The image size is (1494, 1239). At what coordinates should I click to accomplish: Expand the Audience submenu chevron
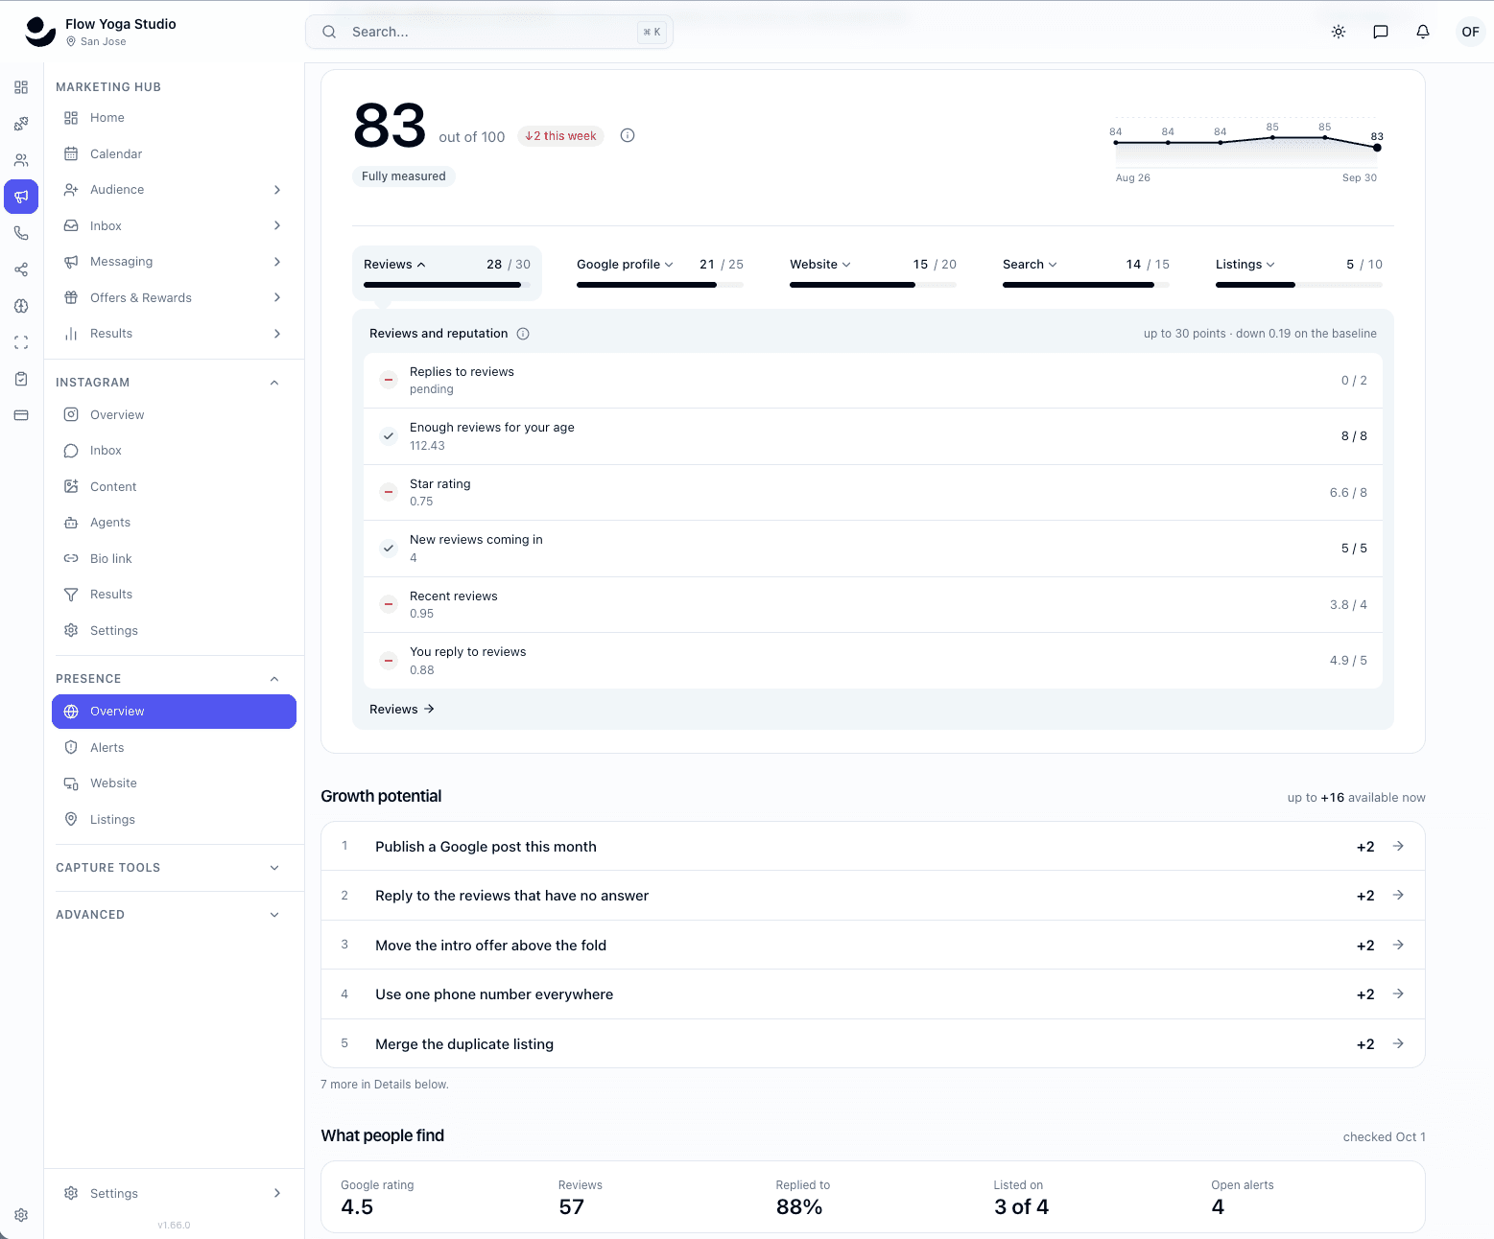[x=277, y=190]
